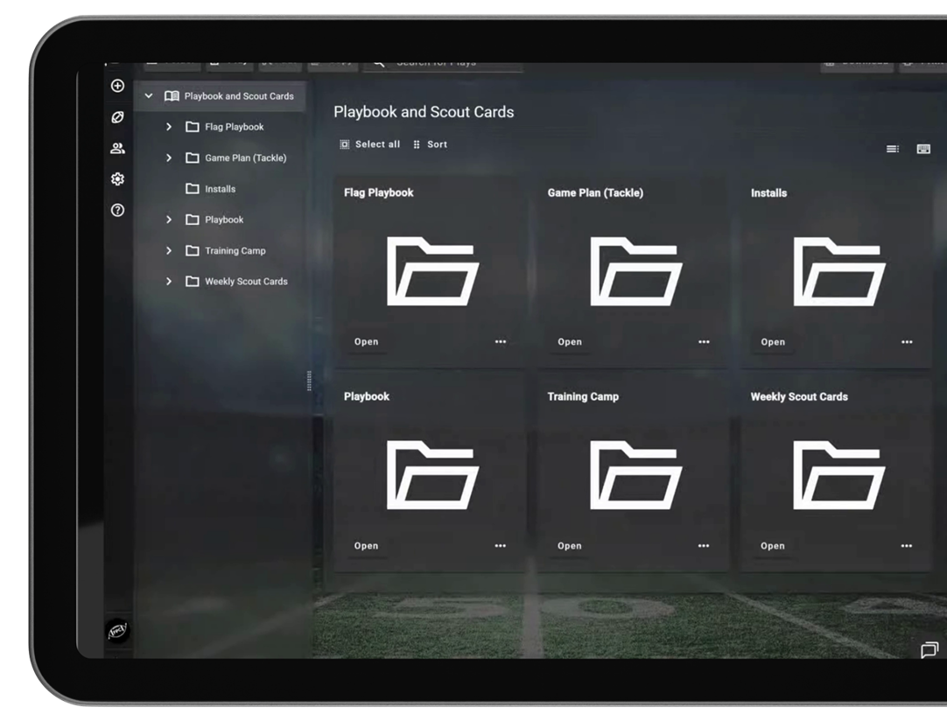Expand the Training Camp tree folder
The width and height of the screenshot is (947, 721).
(x=169, y=250)
